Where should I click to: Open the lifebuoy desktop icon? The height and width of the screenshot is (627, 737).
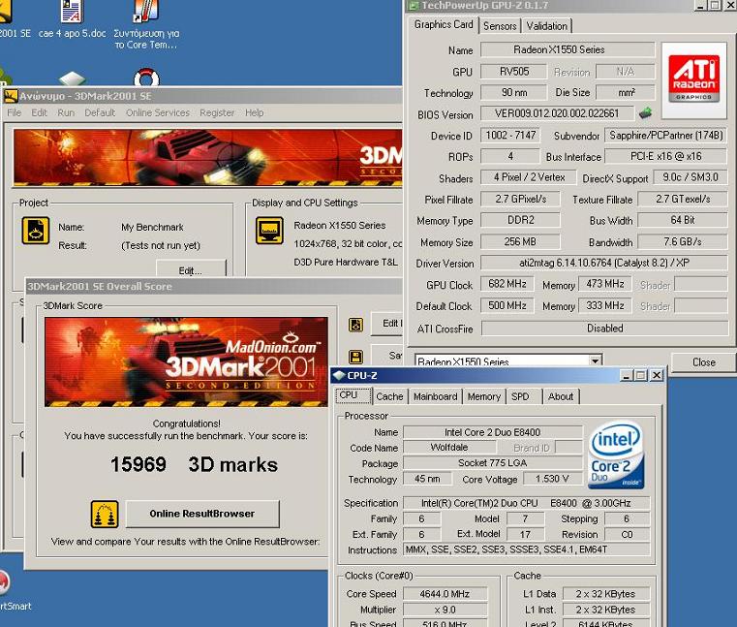146,78
